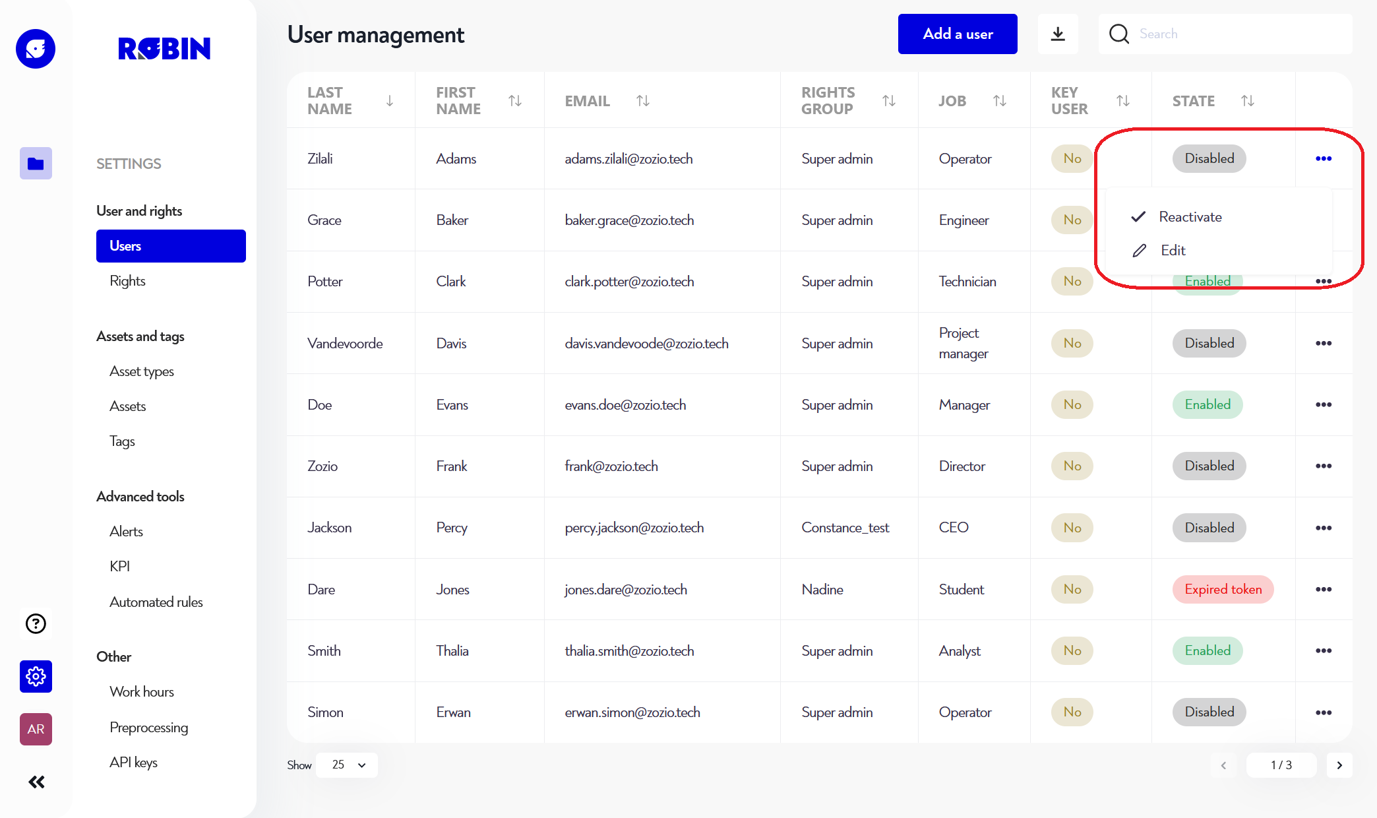The width and height of the screenshot is (1377, 818).
Task: Click No key user badge for Grace Baker
Action: tap(1072, 220)
